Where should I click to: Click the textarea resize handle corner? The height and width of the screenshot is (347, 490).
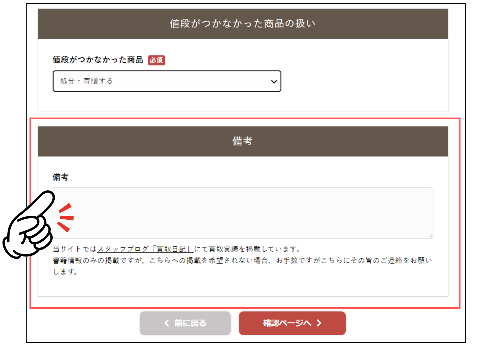click(x=431, y=236)
